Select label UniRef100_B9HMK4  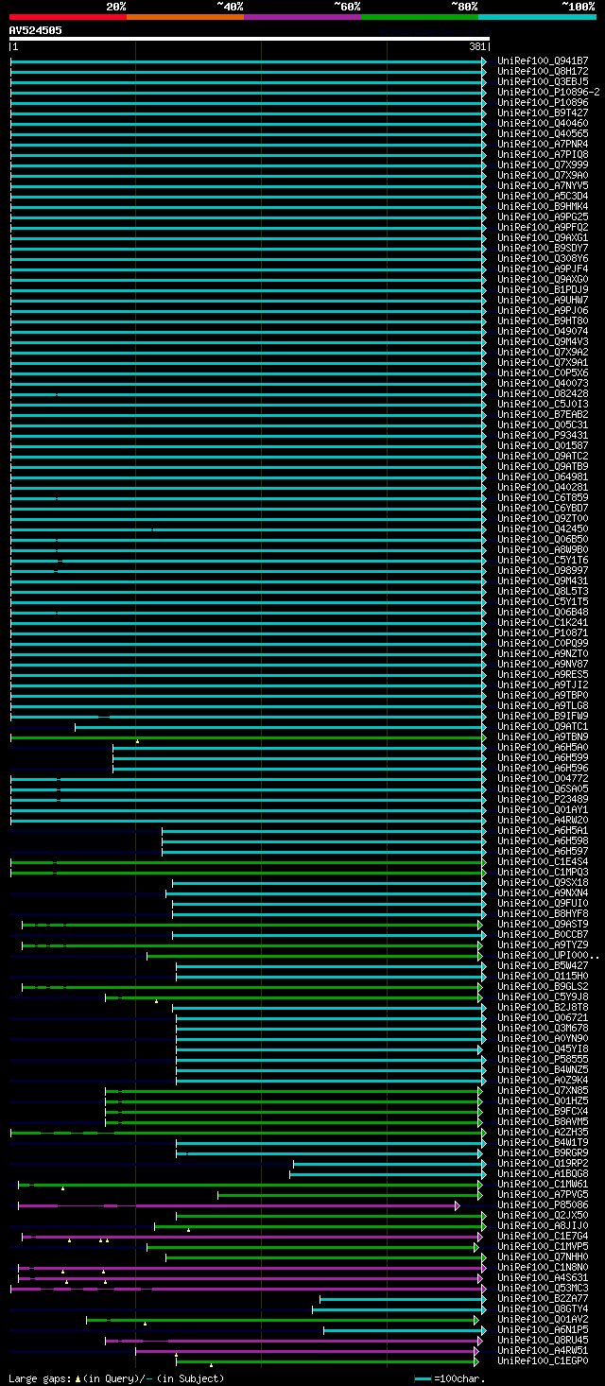click(x=544, y=206)
